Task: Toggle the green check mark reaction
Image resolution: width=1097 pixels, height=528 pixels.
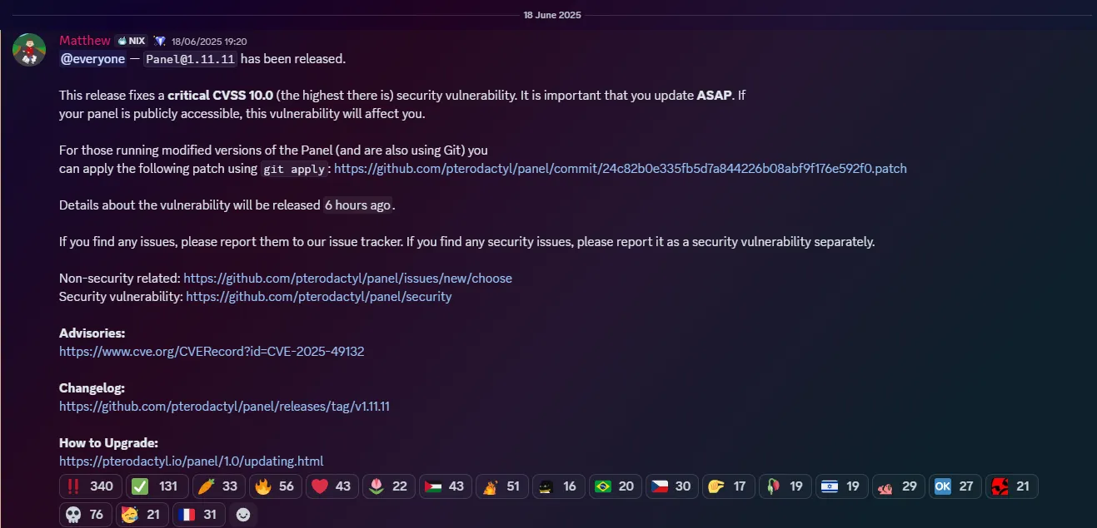Action: tap(156, 486)
